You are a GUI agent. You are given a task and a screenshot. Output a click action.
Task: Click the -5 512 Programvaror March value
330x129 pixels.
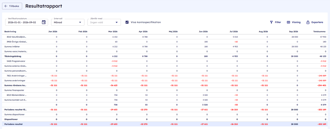tap(114, 61)
